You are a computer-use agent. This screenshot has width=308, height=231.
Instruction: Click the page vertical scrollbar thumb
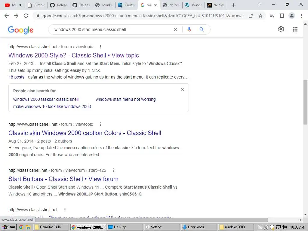305,102
